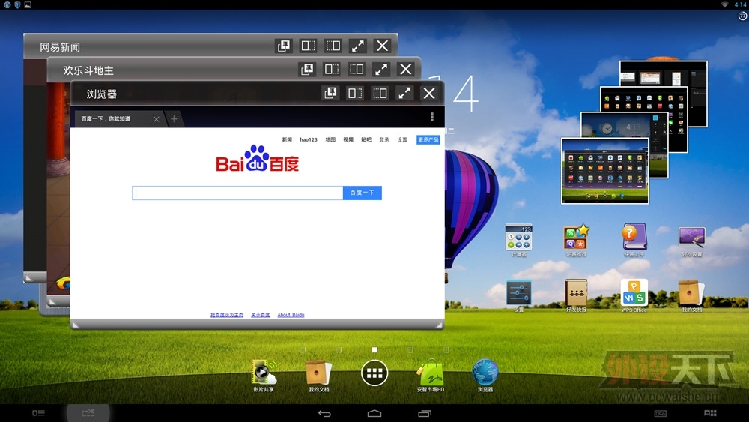749x422 pixels.
Task: Tap the Android back navigation button
Action: click(x=325, y=414)
